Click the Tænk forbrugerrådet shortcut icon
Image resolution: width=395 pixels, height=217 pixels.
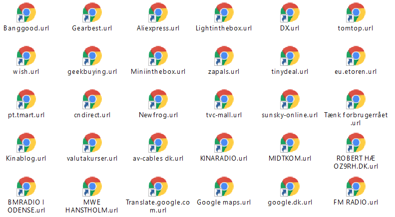tap(356, 99)
